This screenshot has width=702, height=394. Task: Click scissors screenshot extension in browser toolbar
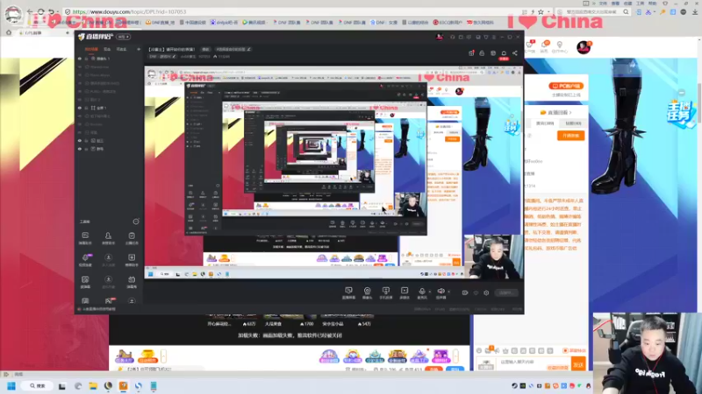[648, 12]
